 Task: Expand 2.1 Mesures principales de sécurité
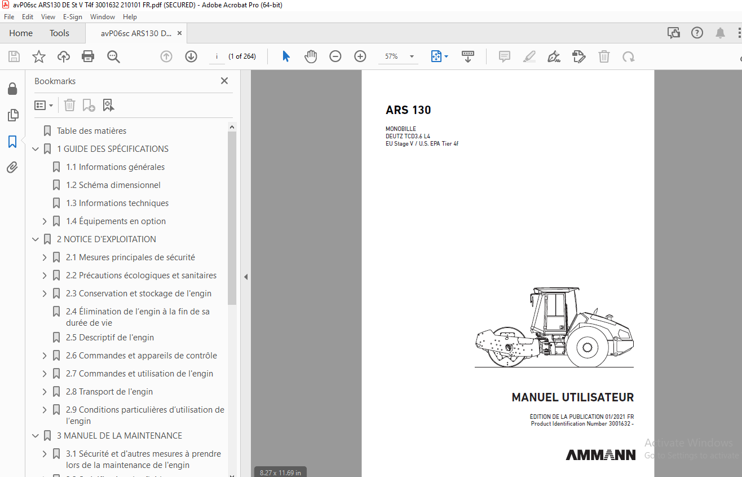(45, 257)
